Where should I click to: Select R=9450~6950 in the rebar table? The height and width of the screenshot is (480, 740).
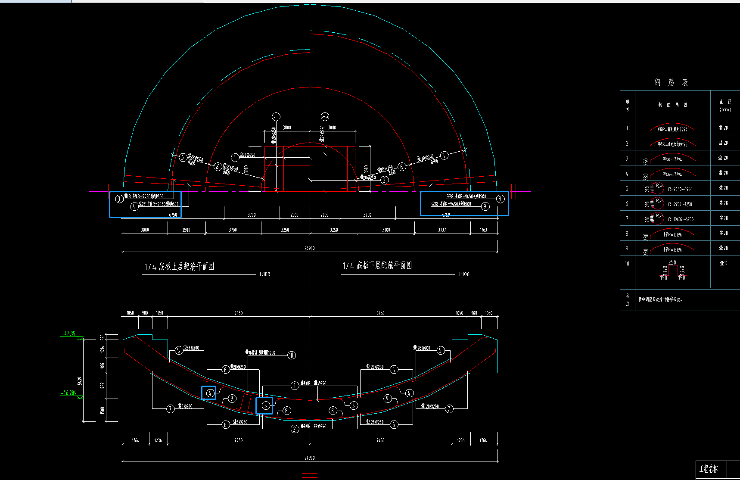pyautogui.click(x=680, y=189)
